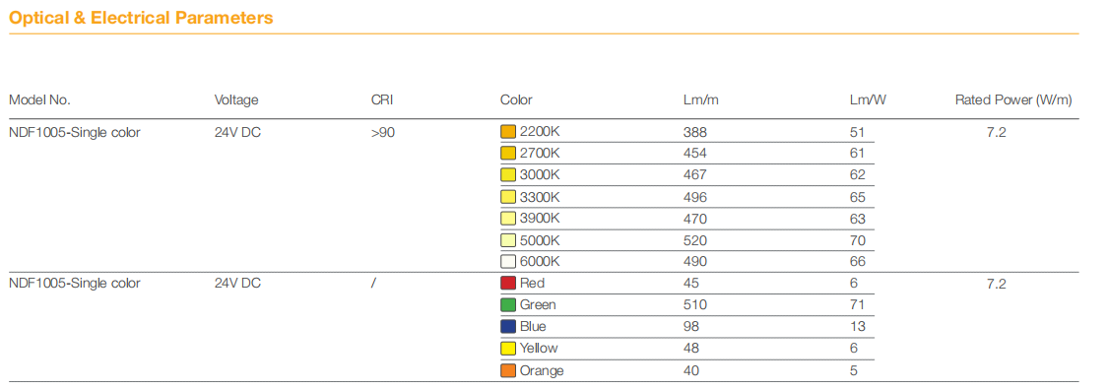Click the Lm/m column header
This screenshot has height=390, width=1108.
(x=701, y=100)
